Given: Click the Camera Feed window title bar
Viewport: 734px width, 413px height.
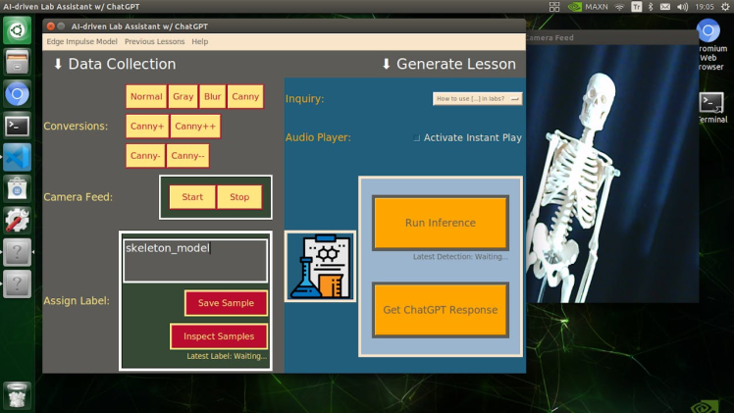Looking at the screenshot, I should coord(612,38).
